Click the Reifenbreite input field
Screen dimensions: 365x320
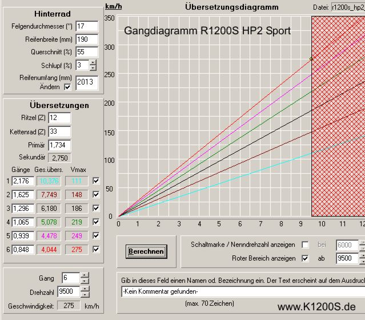(x=87, y=39)
